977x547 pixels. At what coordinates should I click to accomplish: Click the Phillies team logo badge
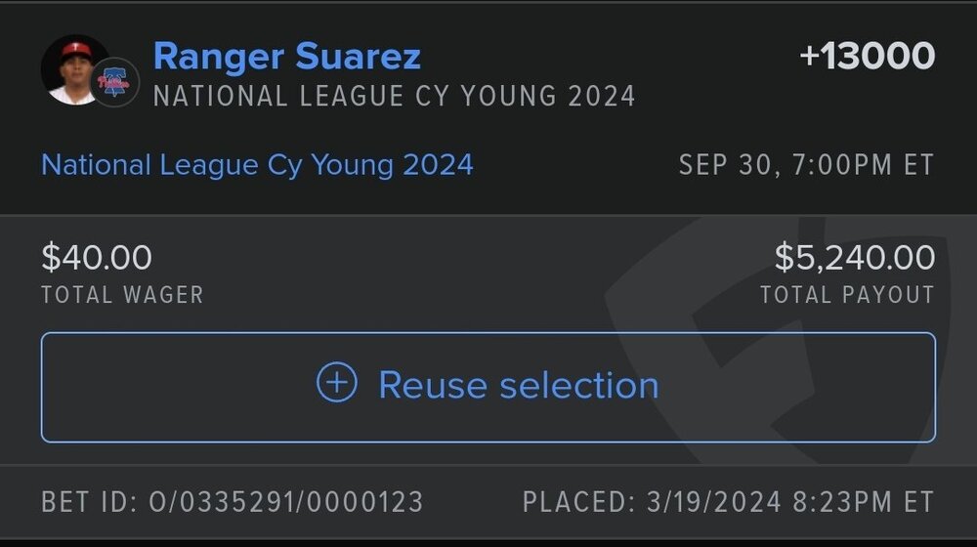[x=115, y=83]
